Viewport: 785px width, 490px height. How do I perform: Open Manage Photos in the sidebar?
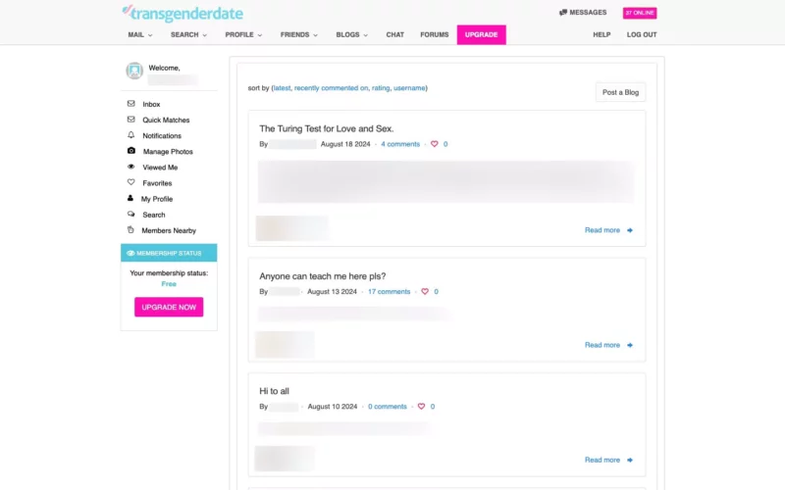168,152
